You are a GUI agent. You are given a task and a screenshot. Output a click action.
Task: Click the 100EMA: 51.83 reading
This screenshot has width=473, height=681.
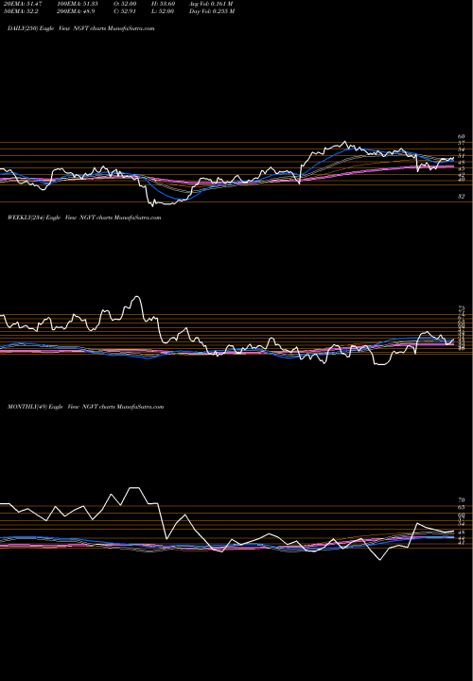pos(77,4)
